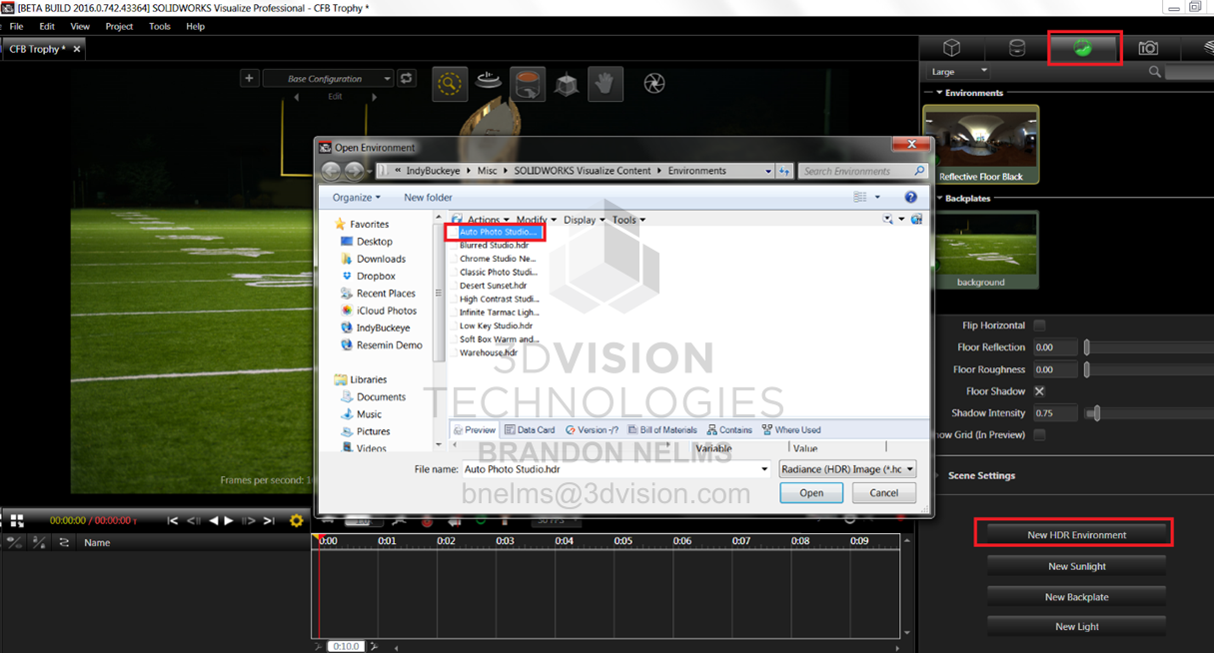Switch to the Data Card tab
1214x653 pixels.
click(531, 430)
